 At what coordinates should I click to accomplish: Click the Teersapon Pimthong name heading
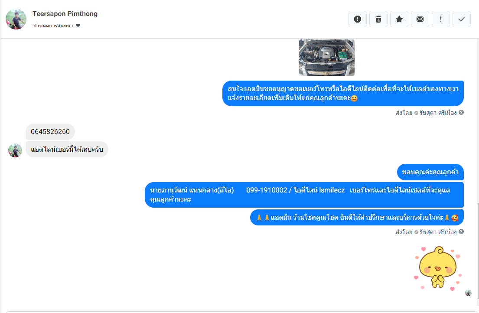(65, 14)
